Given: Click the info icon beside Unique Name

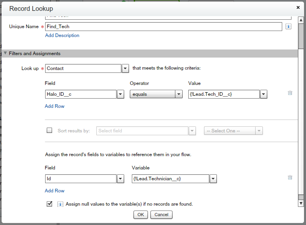Looking at the screenshot, I should [x=288, y=27].
